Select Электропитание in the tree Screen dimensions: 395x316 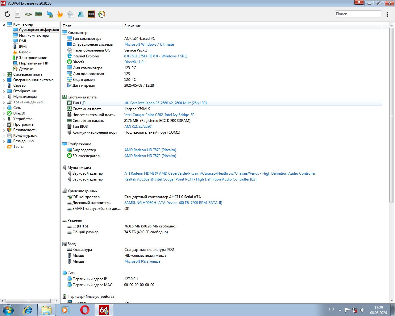33,58
